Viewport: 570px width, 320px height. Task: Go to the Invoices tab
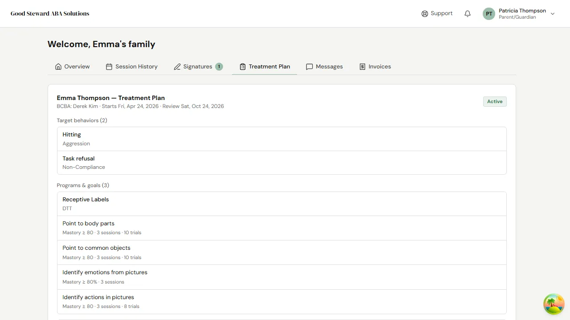[379, 67]
